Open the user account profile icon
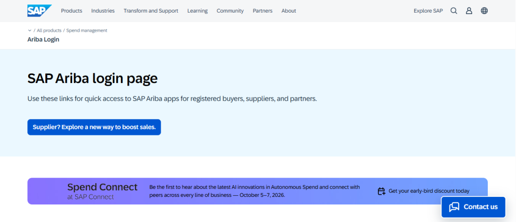This screenshot has height=222, width=516. coord(469,11)
